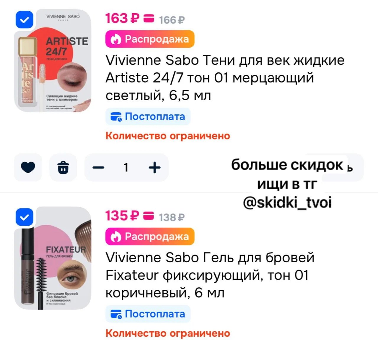The image size is (378, 340).
Task: Open the Vivienne Sabo Тени для век title link
Action: (x=225, y=78)
